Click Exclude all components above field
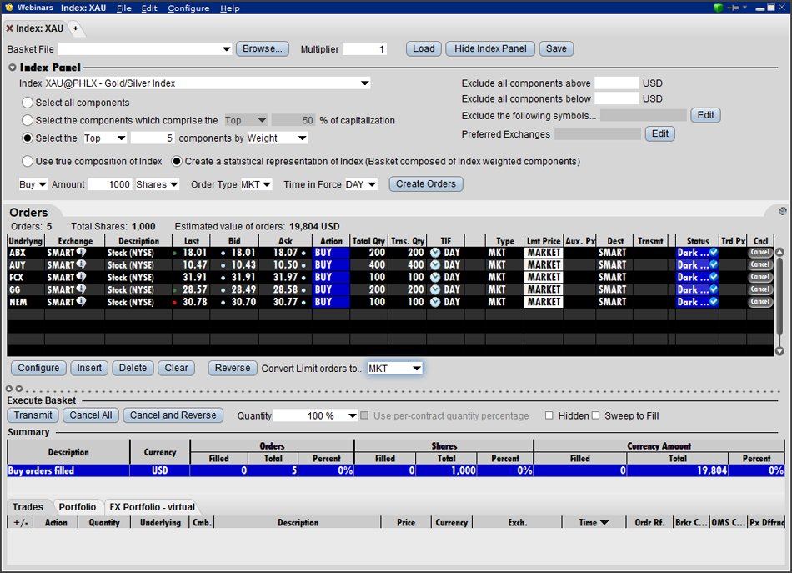The height and width of the screenshot is (573, 792). (x=617, y=83)
